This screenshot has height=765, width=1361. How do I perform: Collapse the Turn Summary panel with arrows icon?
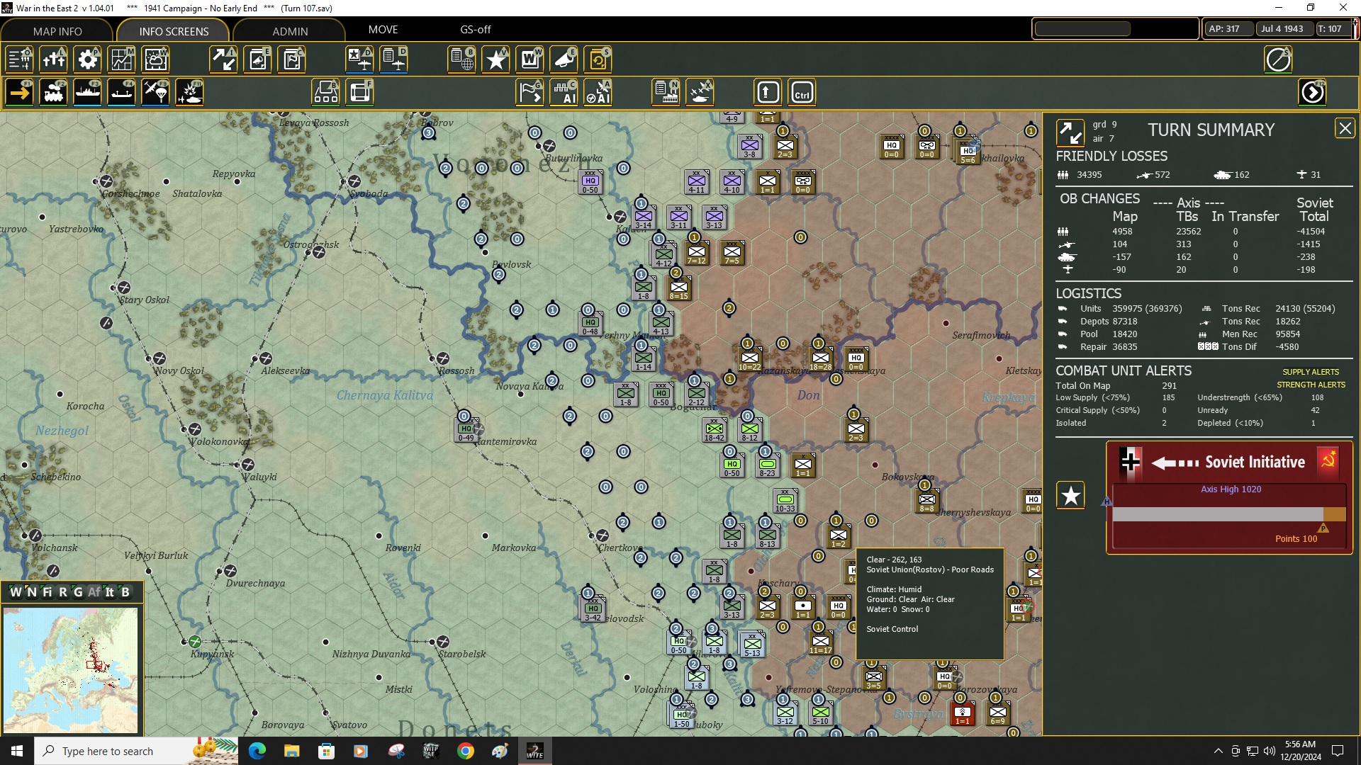pos(1070,133)
